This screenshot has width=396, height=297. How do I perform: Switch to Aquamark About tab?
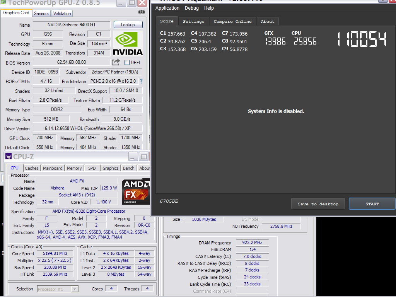coord(268,22)
